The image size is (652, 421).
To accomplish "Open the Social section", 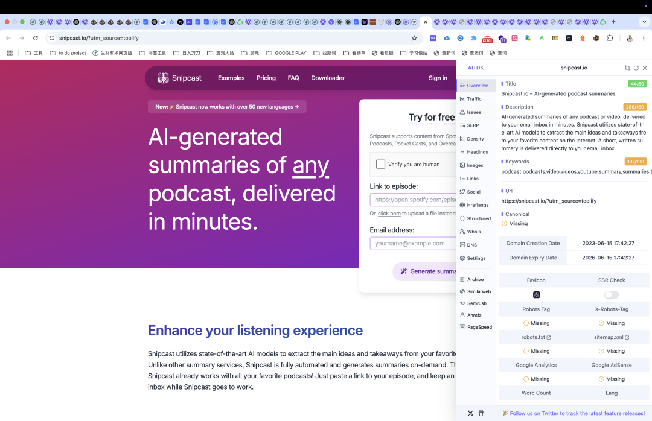I will pyautogui.click(x=476, y=192).
